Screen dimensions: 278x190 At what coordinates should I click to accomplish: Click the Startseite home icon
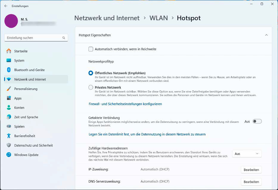click(x=9, y=51)
